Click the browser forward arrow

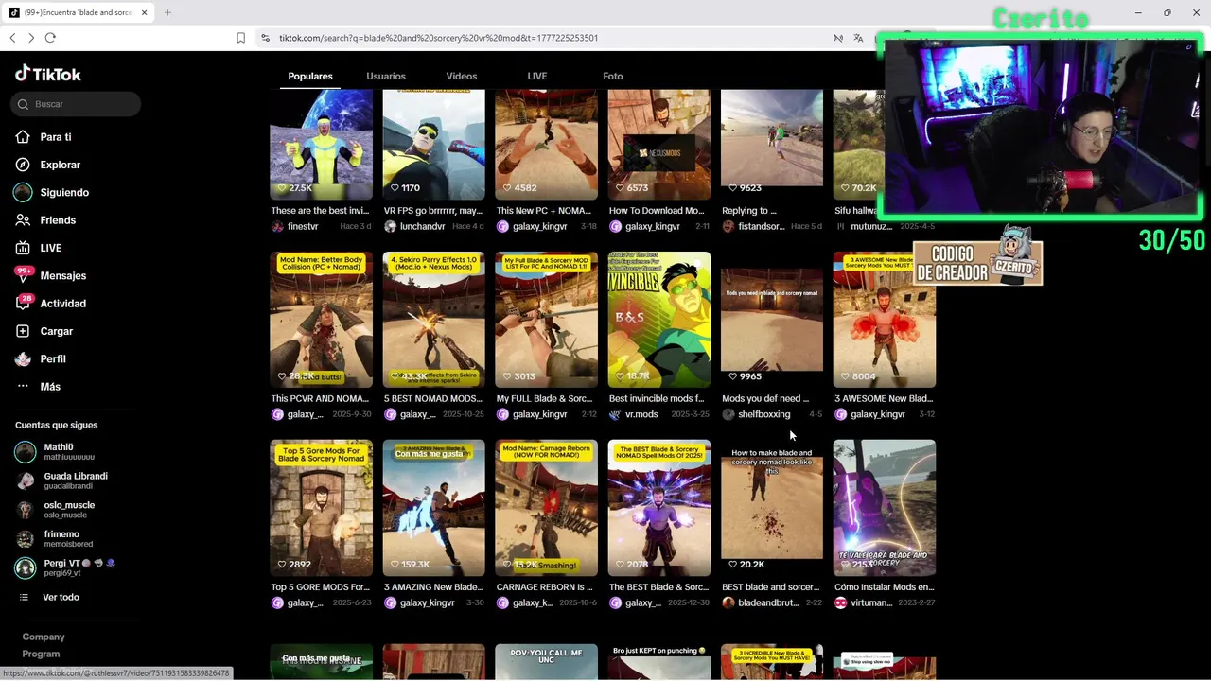point(31,38)
